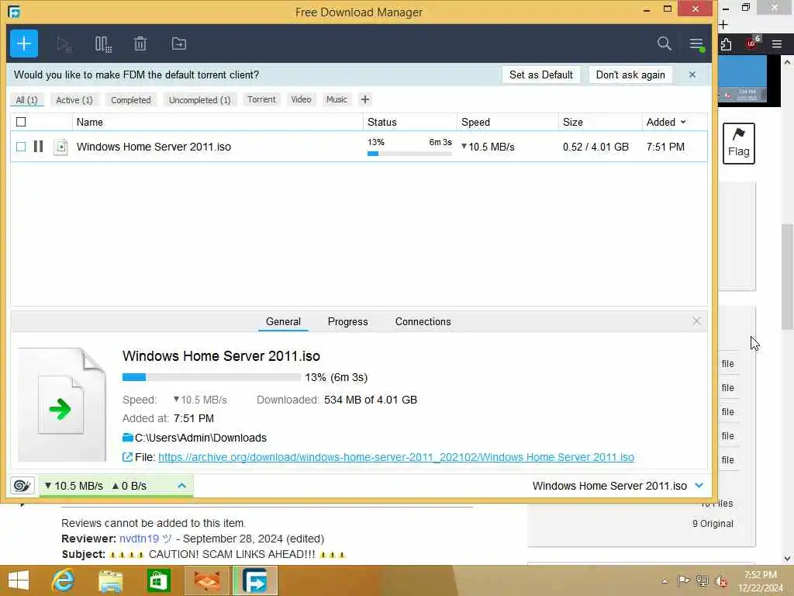794x596 pixels.
Task: Move download with the folder arrow icon
Action: 179,43
